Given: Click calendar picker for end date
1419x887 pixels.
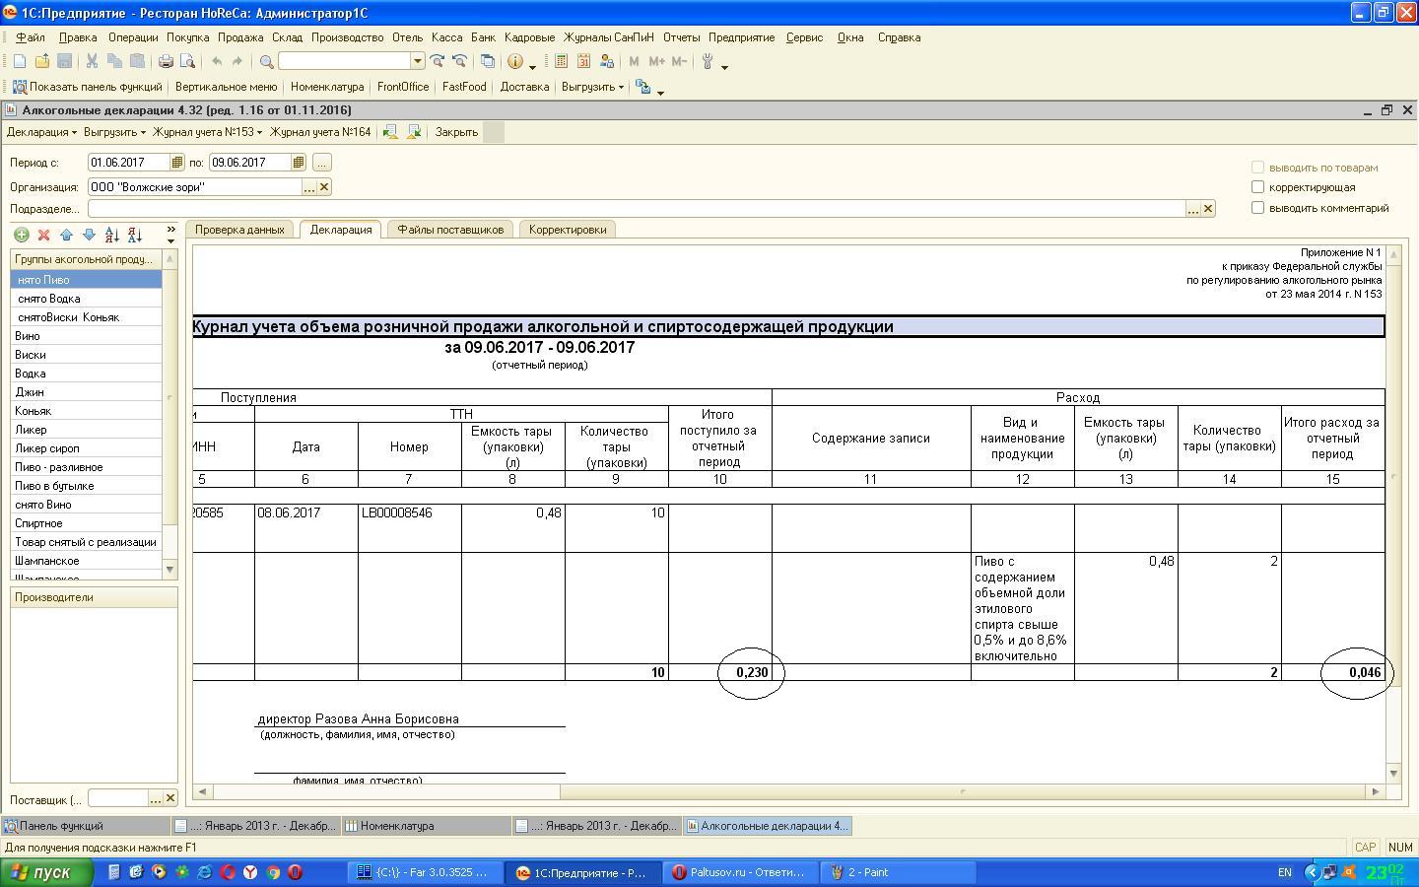Looking at the screenshot, I should click(x=298, y=162).
